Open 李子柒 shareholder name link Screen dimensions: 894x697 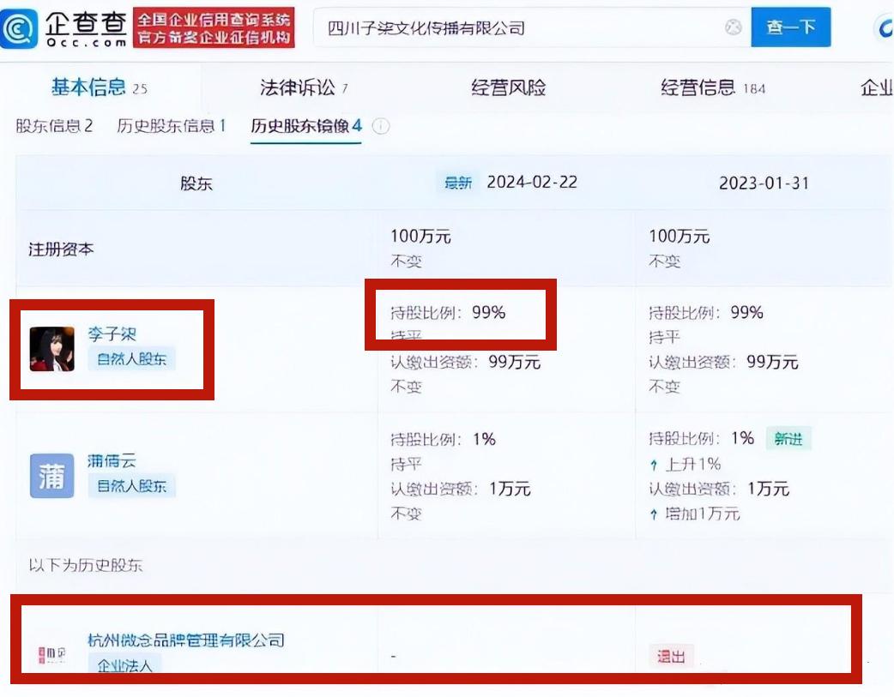[x=112, y=333]
